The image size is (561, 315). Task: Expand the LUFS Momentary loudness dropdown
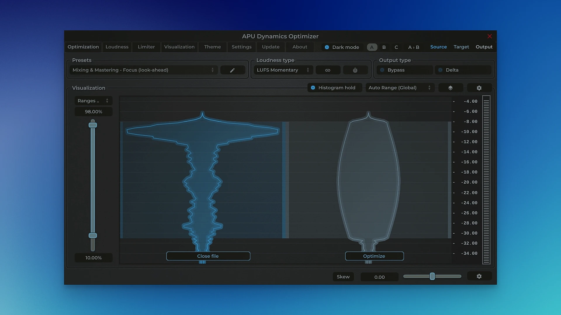(283, 70)
